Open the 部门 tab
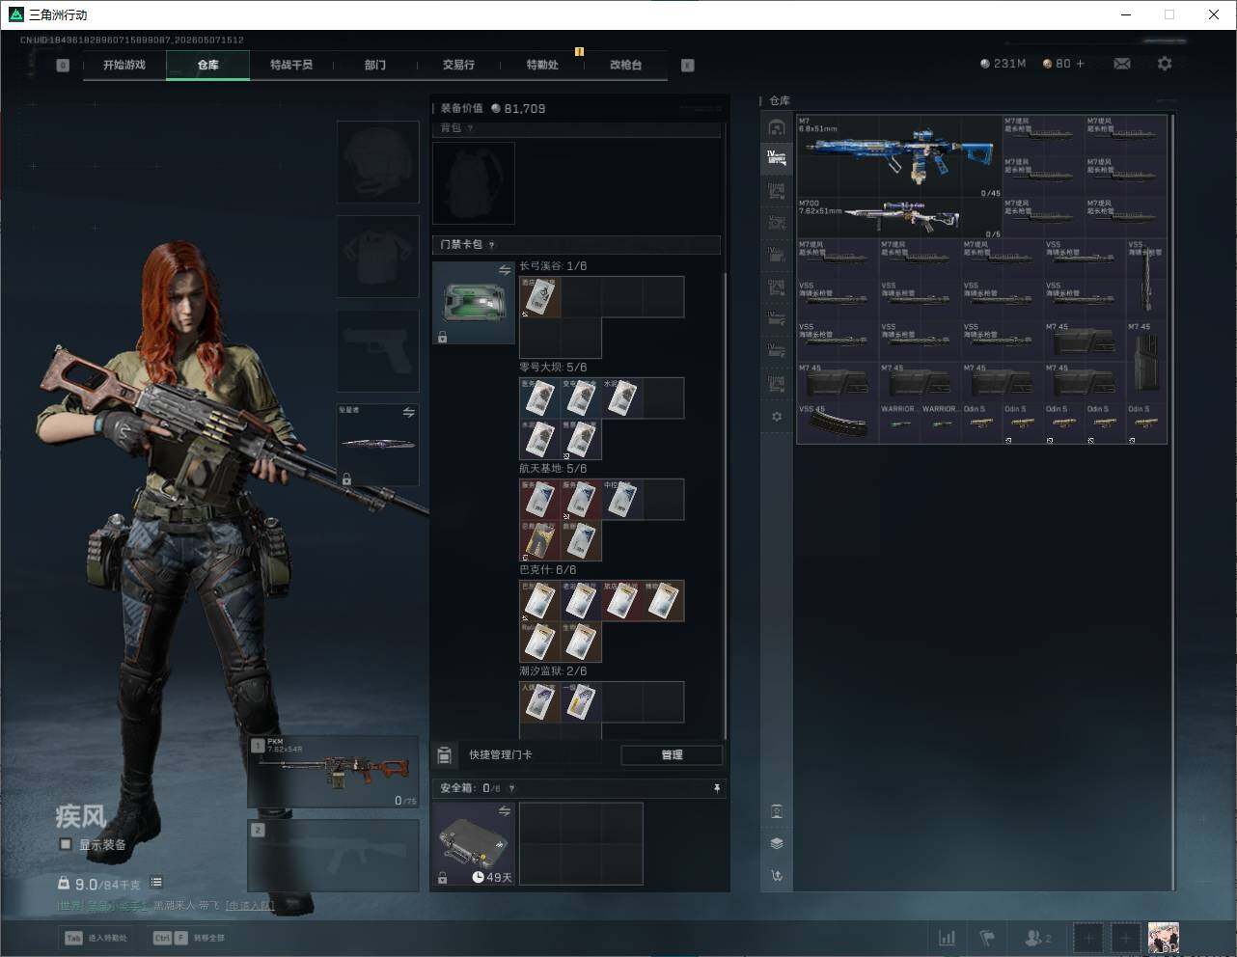Screen dimensions: 1237x957 [375, 65]
